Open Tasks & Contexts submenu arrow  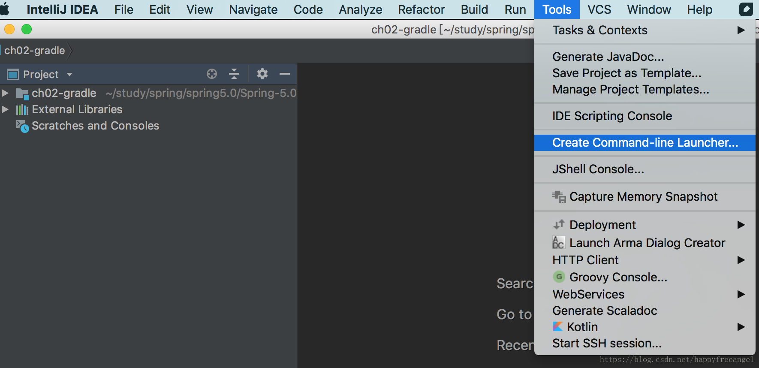(x=741, y=30)
